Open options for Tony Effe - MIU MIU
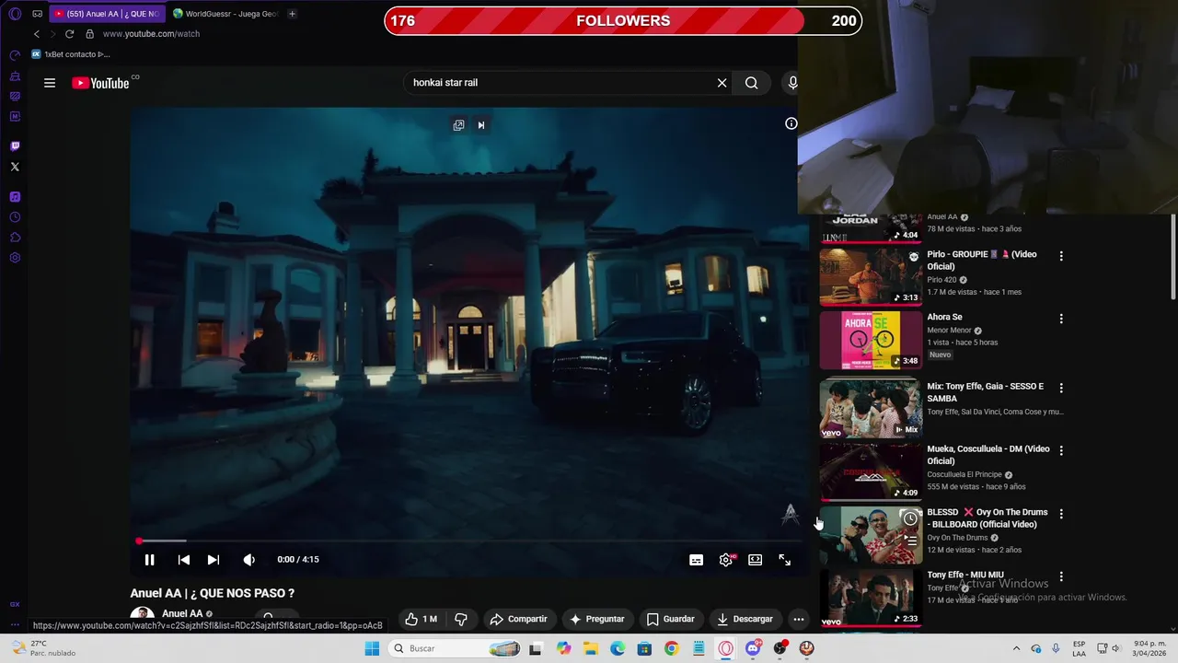Image resolution: width=1178 pixels, height=663 pixels. (x=1061, y=576)
